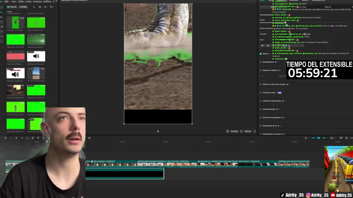The image size is (353, 198).
Task: Toggle auto snapping icon
Action: click(319, 138)
